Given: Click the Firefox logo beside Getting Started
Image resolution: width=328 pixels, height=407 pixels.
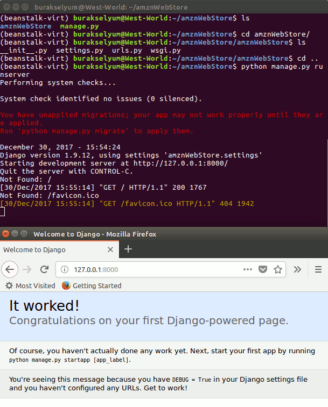Looking at the screenshot, I should (x=66, y=285).
